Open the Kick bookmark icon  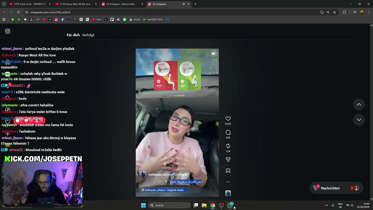pos(13,20)
